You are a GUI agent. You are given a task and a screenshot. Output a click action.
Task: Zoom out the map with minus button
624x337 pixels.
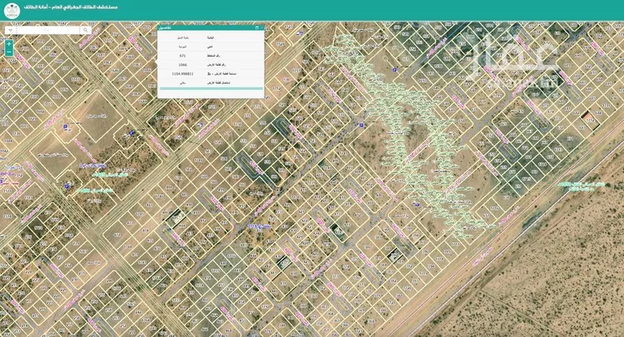9,52
